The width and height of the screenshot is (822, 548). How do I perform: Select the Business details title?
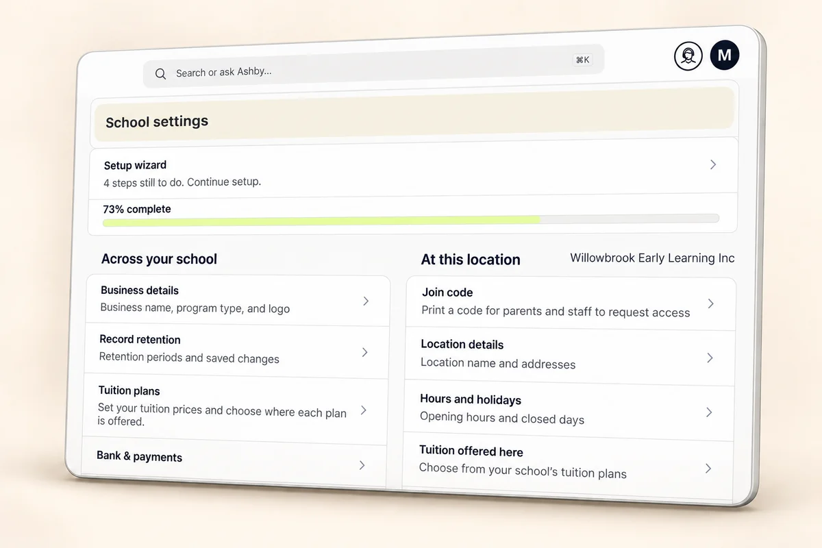[x=140, y=290]
